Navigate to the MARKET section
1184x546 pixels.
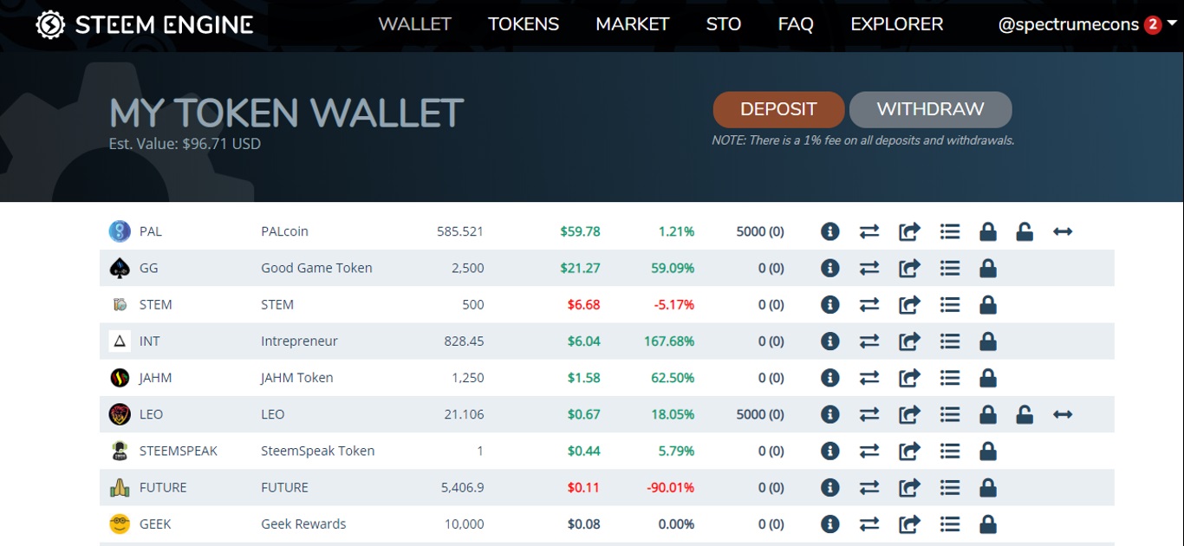coord(633,24)
